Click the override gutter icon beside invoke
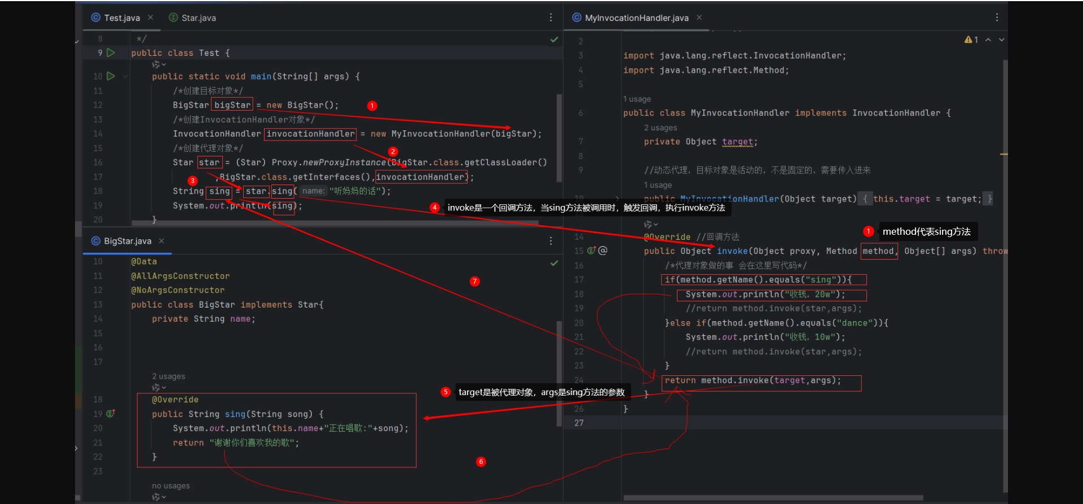The height and width of the screenshot is (504, 1083). point(592,251)
